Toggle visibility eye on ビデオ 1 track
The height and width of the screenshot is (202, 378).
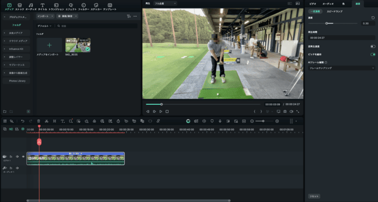coord(23,157)
